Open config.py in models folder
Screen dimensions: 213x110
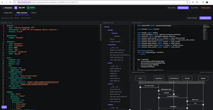click(x=113, y=73)
